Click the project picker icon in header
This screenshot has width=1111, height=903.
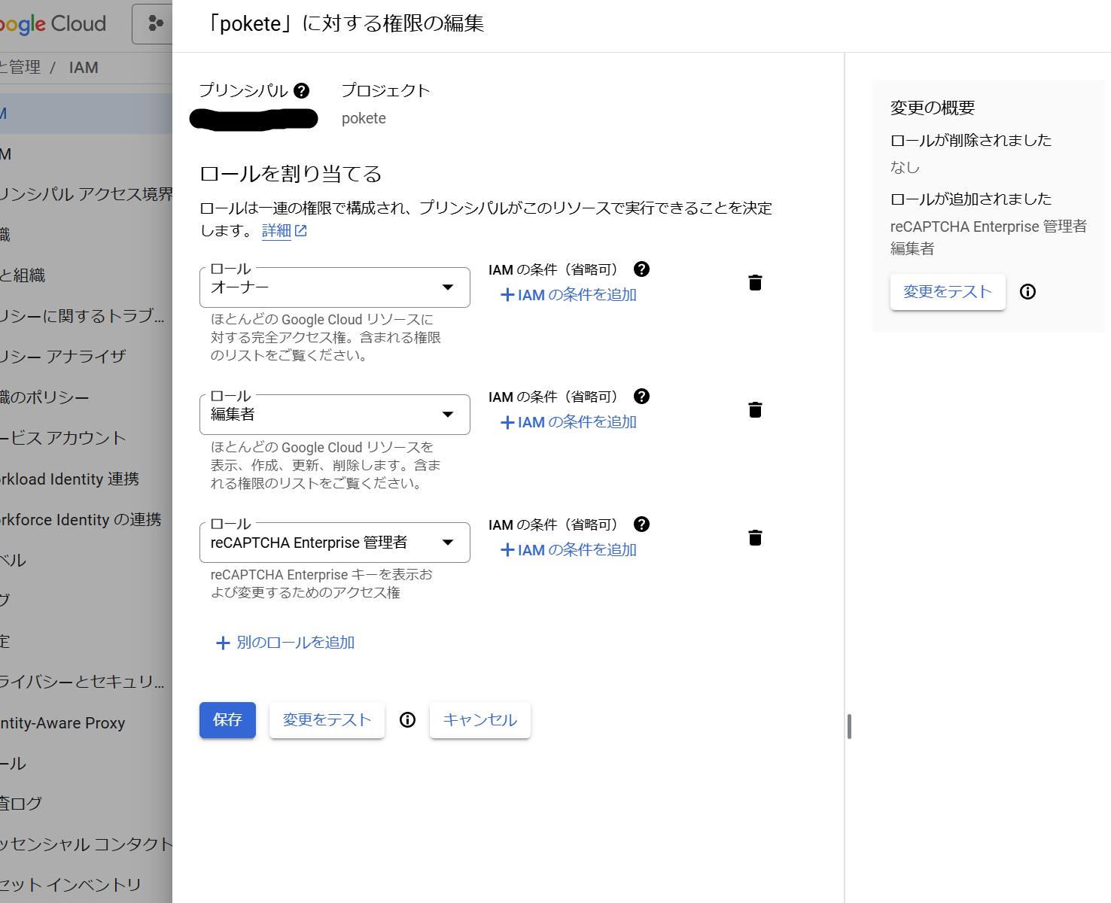click(x=155, y=23)
